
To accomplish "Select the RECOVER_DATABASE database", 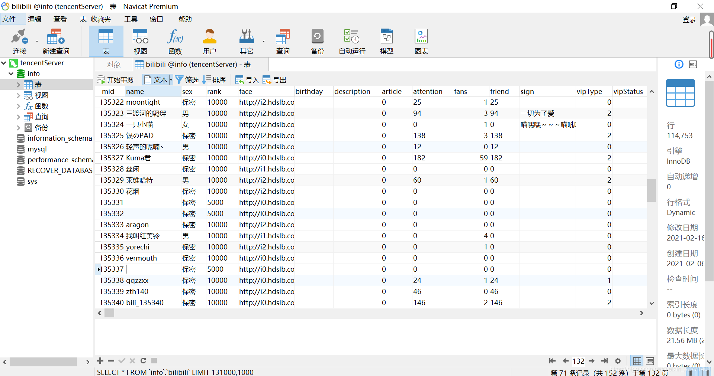I will pos(54,171).
